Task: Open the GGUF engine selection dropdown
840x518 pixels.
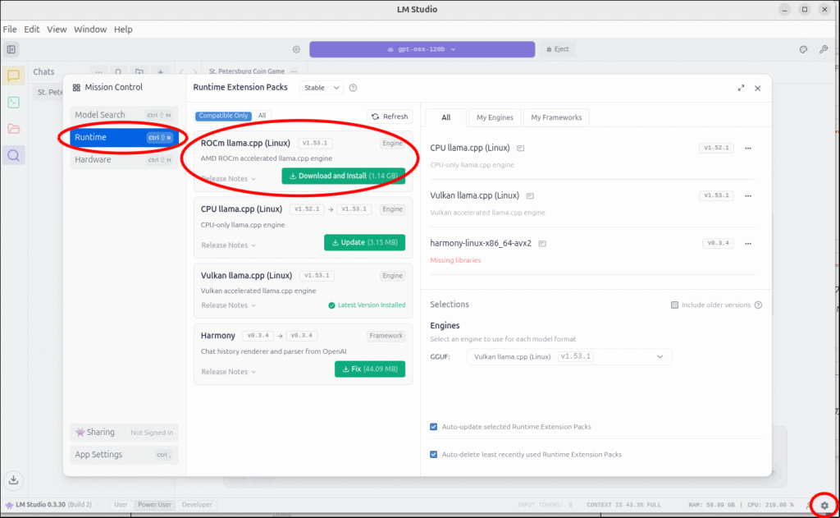Action: pyautogui.click(x=568, y=357)
